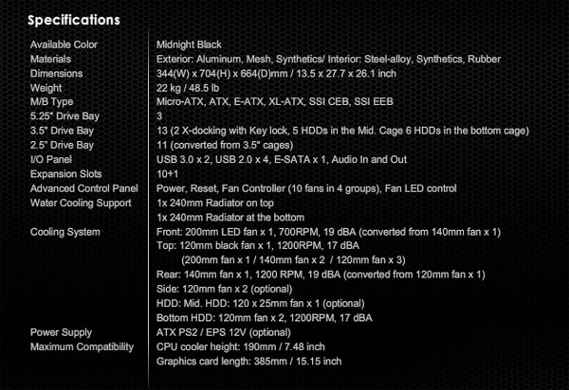Screen dimensions: 569x390
Task: Select the 240mm Radiator at the bottom line
Action: tap(230, 218)
